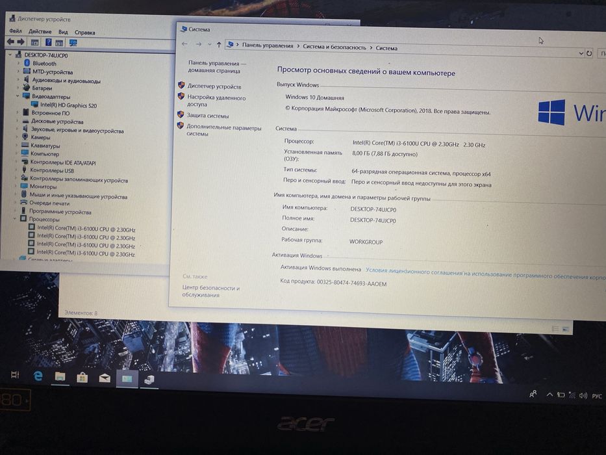Image resolution: width=606 pixels, height=455 pixels.
Task: Open Панель управления — домашняя страница link
Action: tap(216, 66)
